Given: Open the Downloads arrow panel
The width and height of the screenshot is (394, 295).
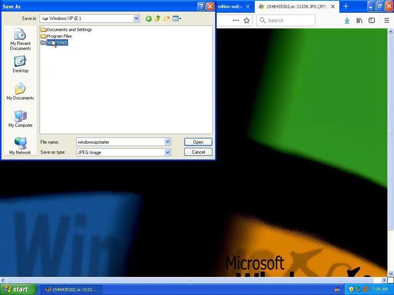Looking at the screenshot, I should tap(347, 20).
